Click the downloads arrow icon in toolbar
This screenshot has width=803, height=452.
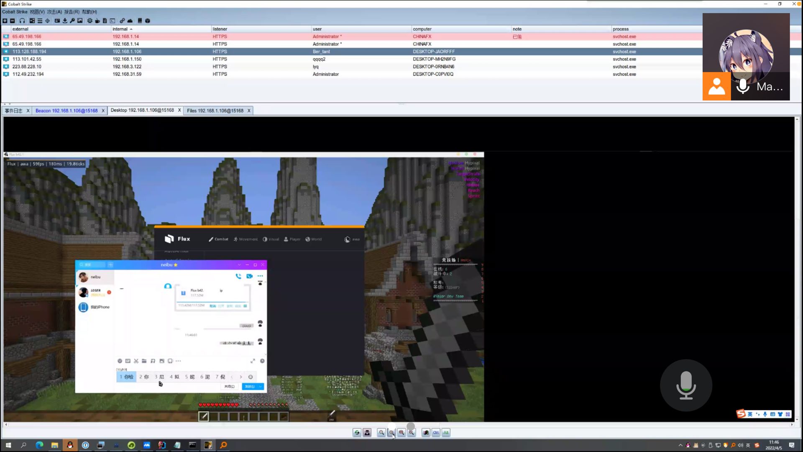point(65,21)
